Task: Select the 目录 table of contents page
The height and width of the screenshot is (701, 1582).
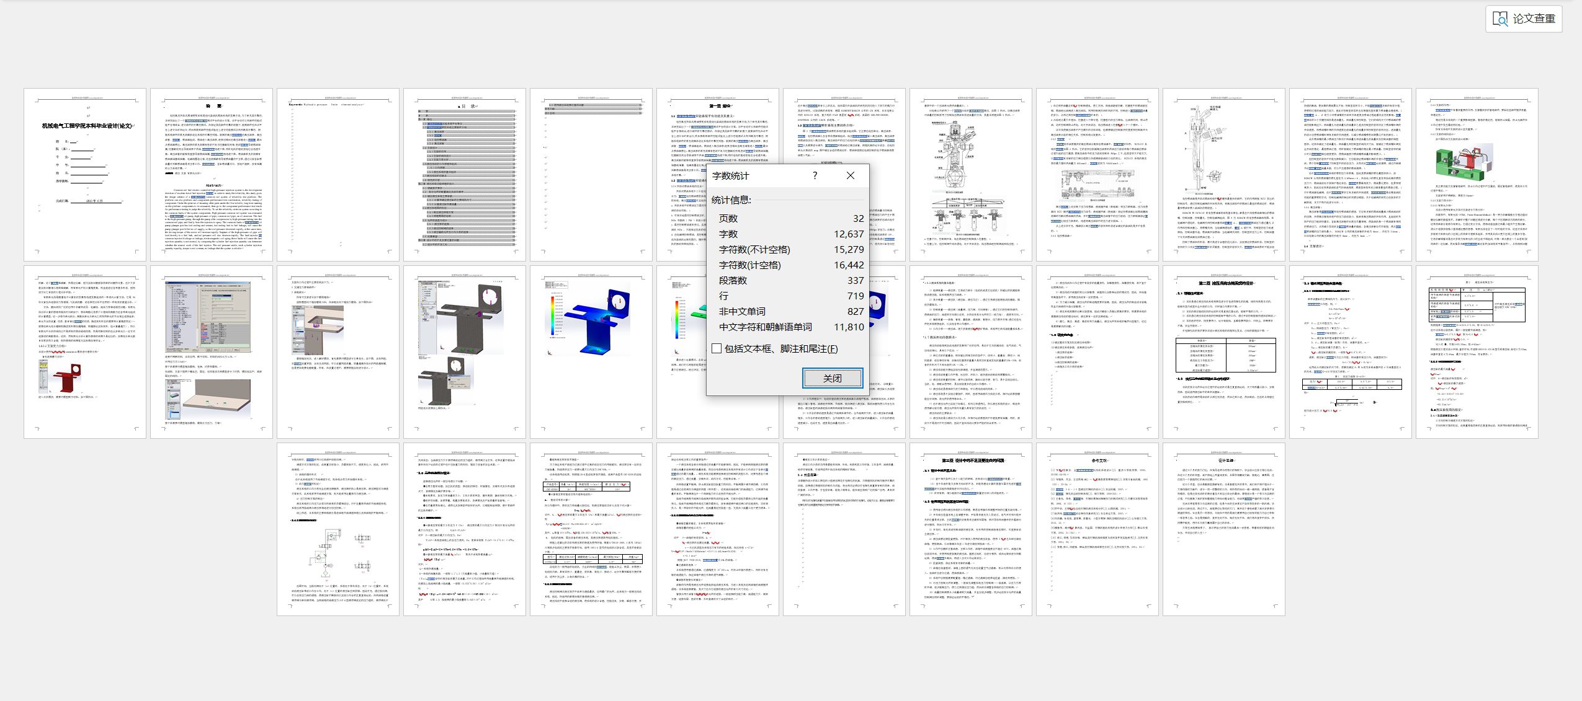Action: tap(465, 175)
